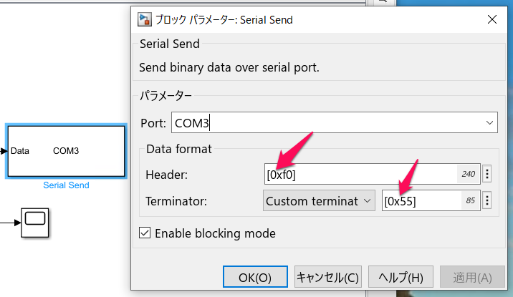
Task: Click the OK(O) button
Action: pos(255,277)
